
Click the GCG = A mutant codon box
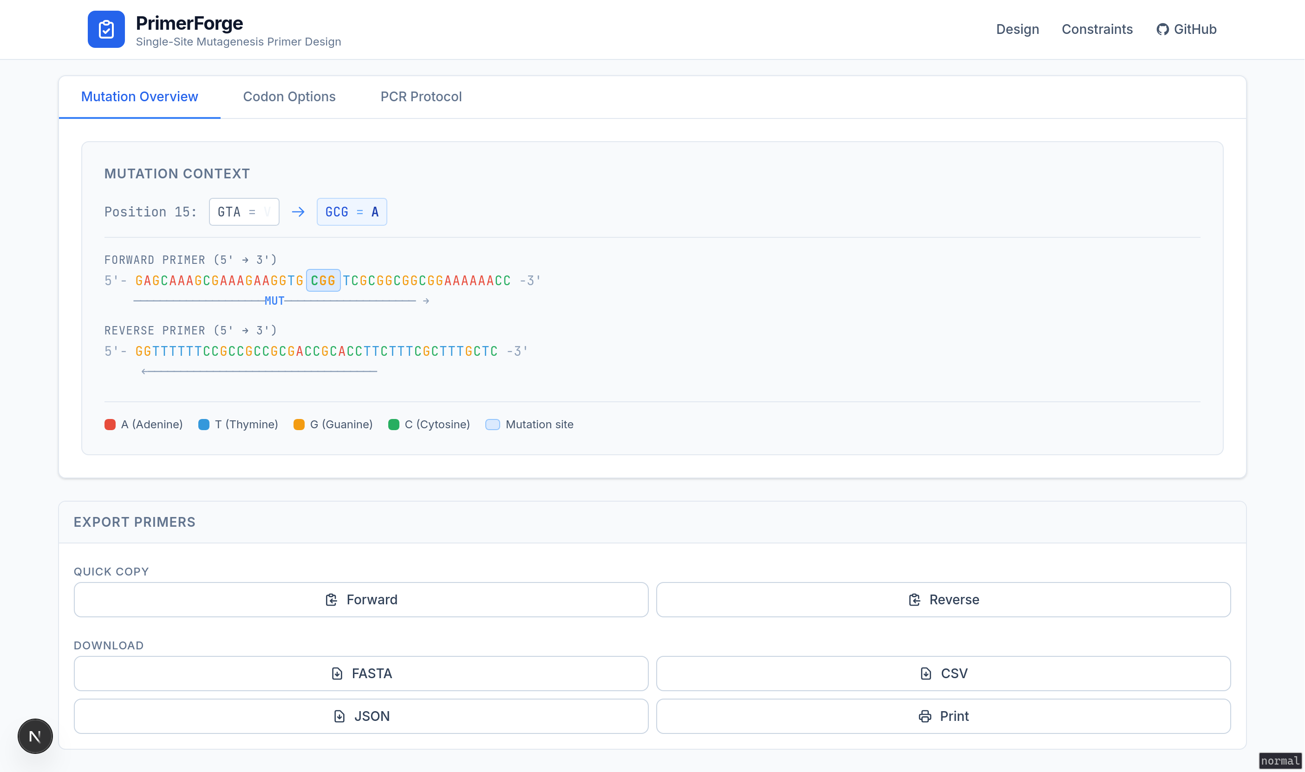point(352,212)
